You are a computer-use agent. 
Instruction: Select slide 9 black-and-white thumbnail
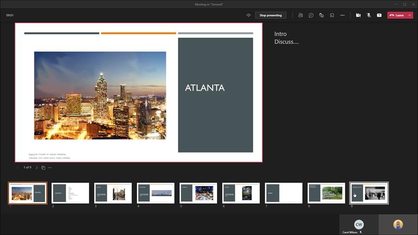[369, 193]
